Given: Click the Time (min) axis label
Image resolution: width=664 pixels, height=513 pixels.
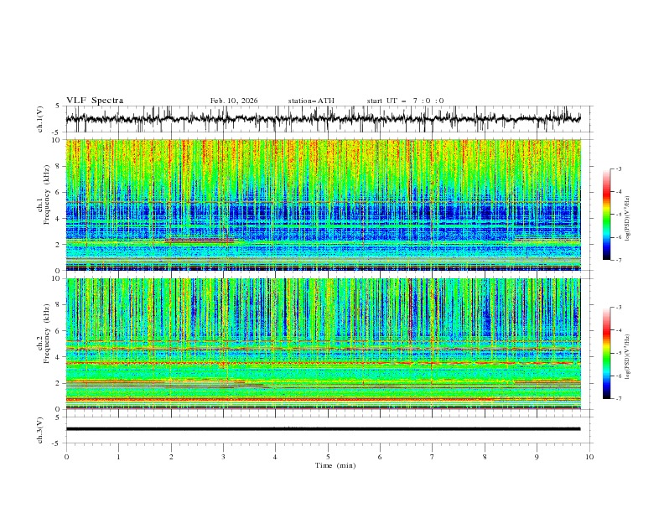Looking at the screenshot, I should tap(335, 464).
